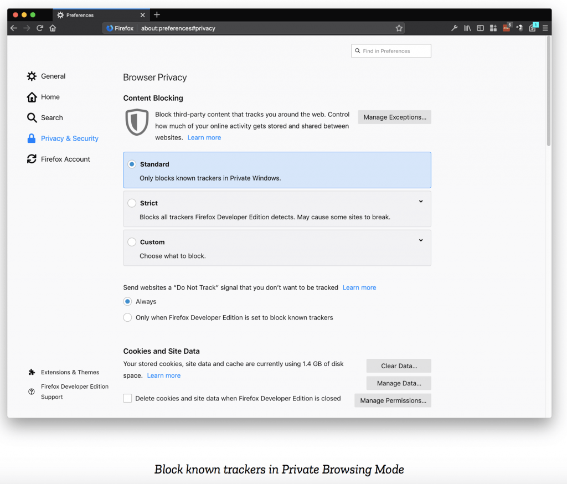Image resolution: width=567 pixels, height=484 pixels.
Task: Expand the Custom blocking options chevron
Action: tap(421, 240)
